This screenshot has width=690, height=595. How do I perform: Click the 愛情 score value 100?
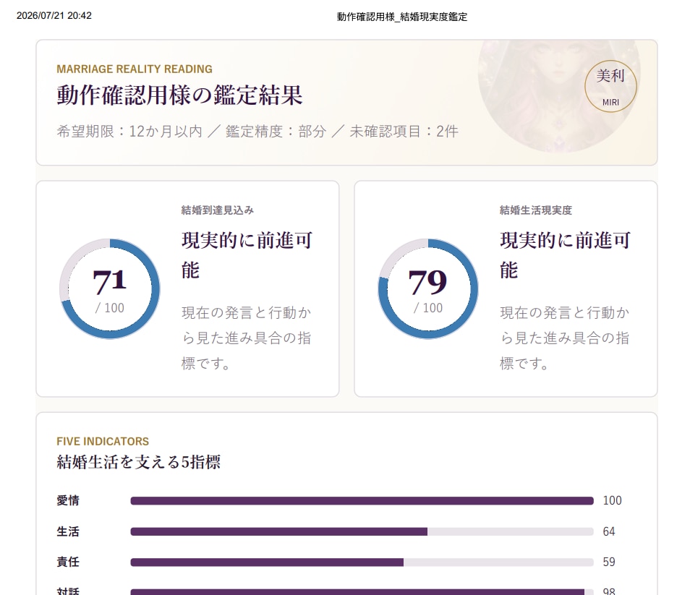(x=612, y=500)
